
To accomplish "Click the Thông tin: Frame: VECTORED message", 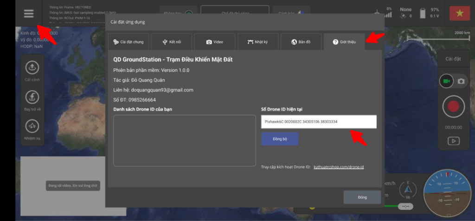I will click(70, 7).
